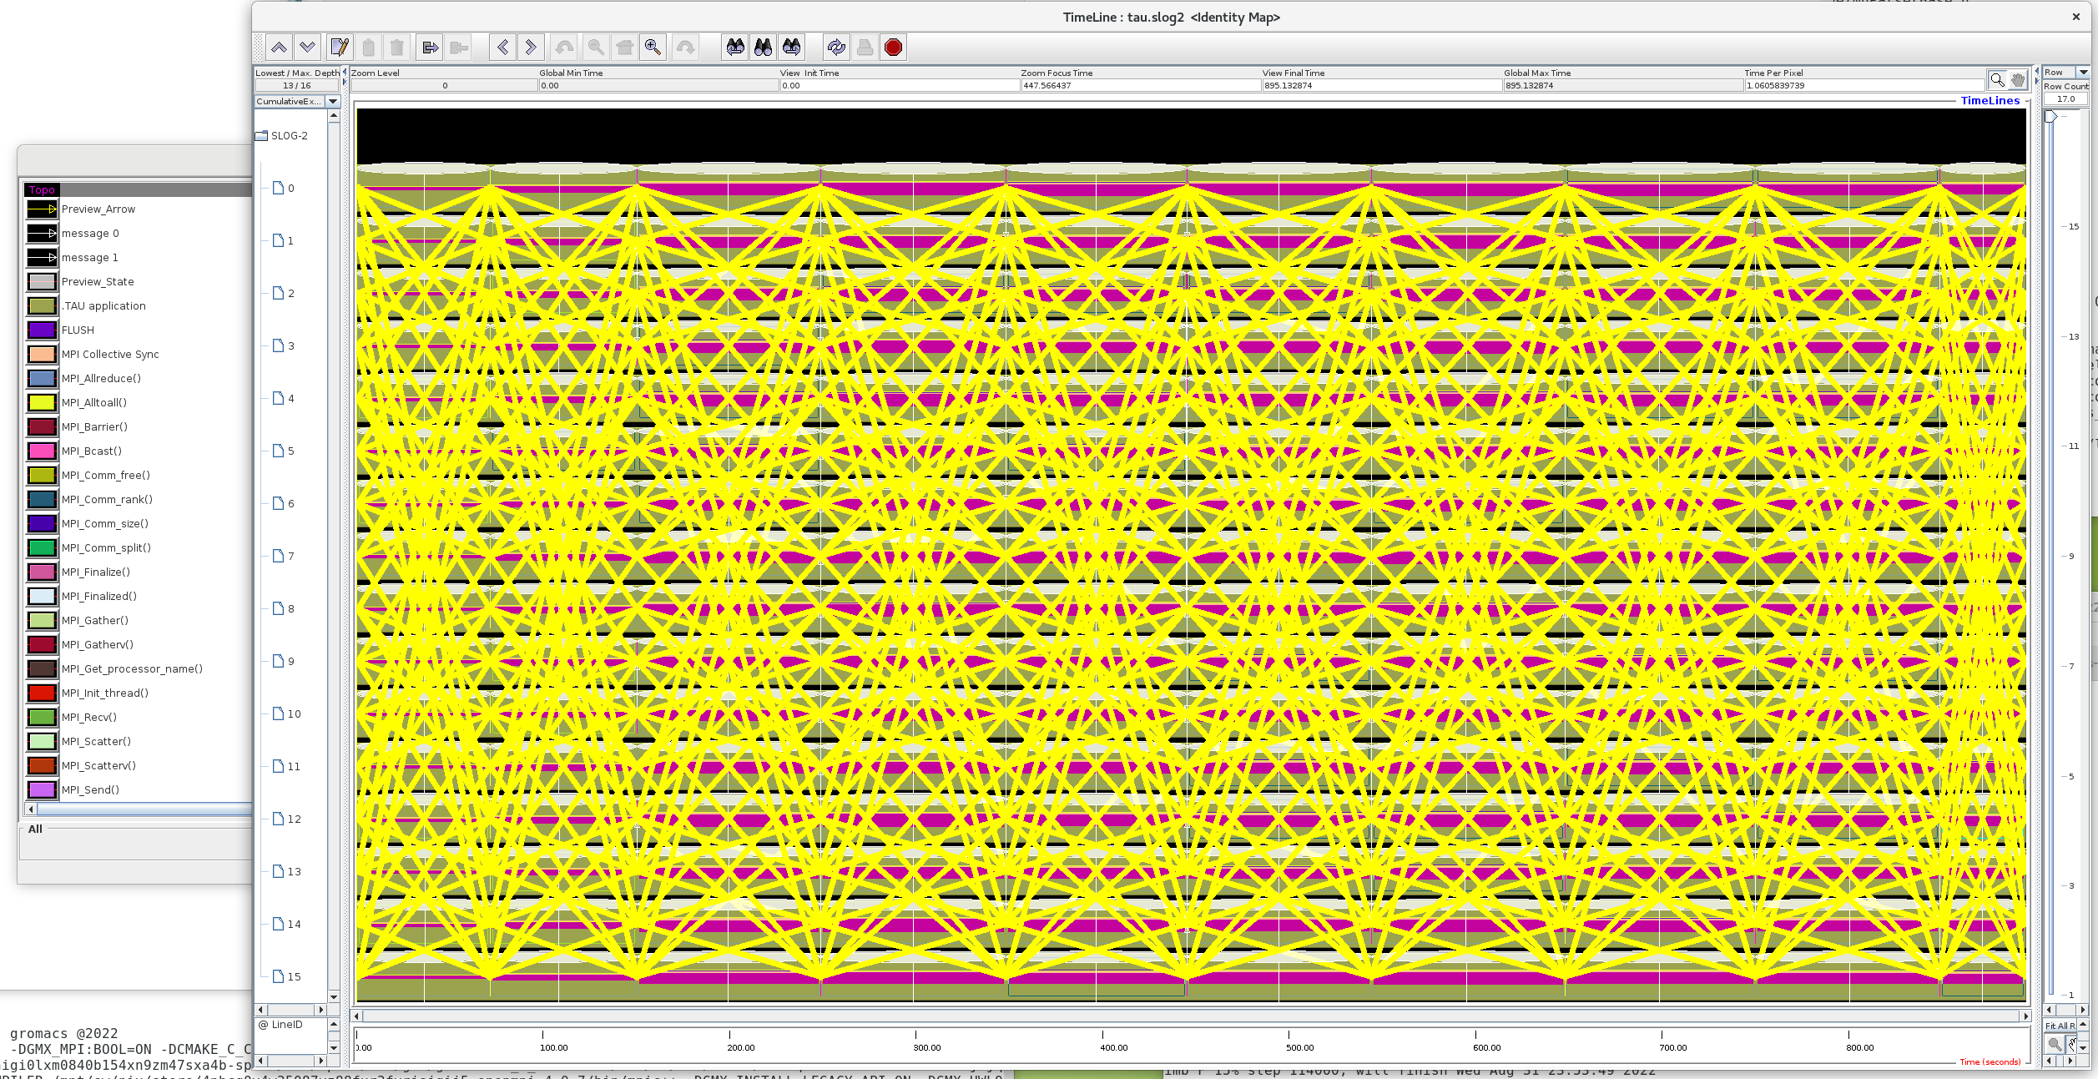The image size is (2098, 1079).
Task: Click the scroll up one row arrow button
Action: click(279, 48)
